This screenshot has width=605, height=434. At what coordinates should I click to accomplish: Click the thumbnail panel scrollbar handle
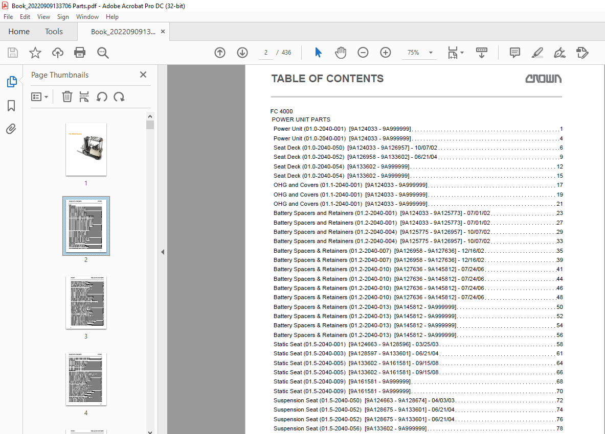tap(150, 125)
